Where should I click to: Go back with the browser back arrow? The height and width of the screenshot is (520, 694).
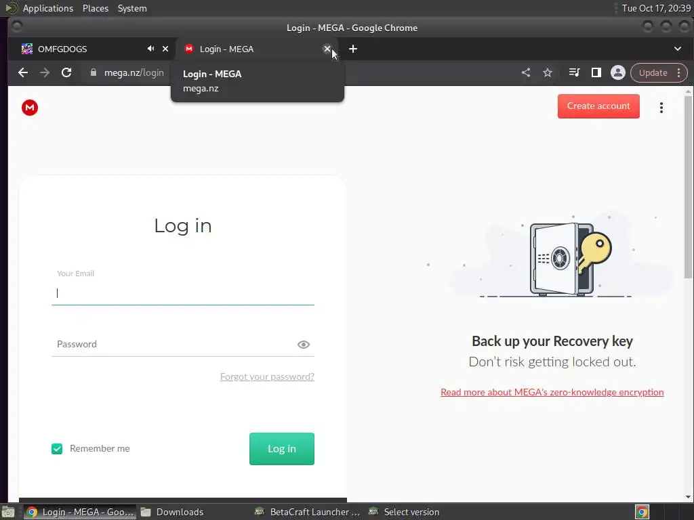coord(23,72)
